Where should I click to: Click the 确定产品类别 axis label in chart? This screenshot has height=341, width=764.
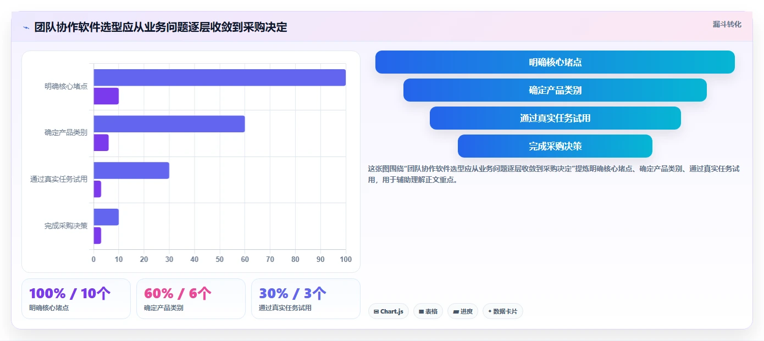(66, 132)
